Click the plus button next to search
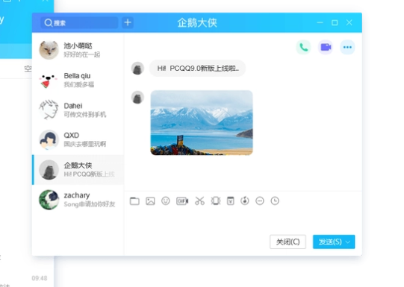 pos(128,23)
